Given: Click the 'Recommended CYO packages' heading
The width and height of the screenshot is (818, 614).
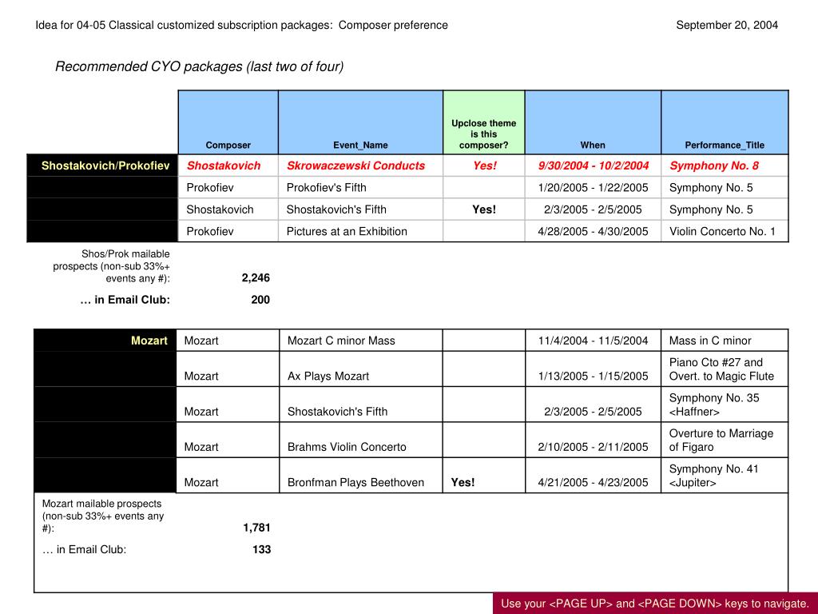Looking at the screenshot, I should (x=199, y=67).
